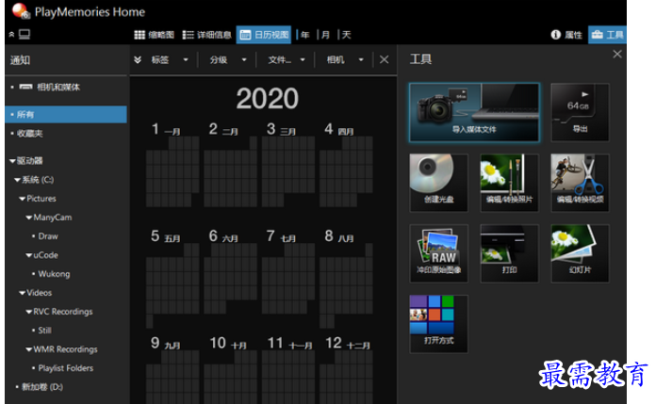Open the 相机 camera filter dropdown

[345, 60]
